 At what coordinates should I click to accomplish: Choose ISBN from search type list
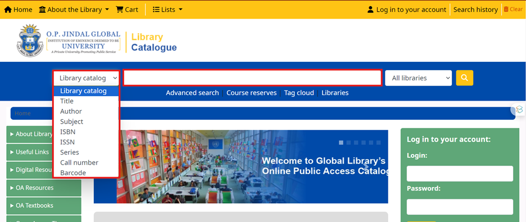(x=86, y=132)
